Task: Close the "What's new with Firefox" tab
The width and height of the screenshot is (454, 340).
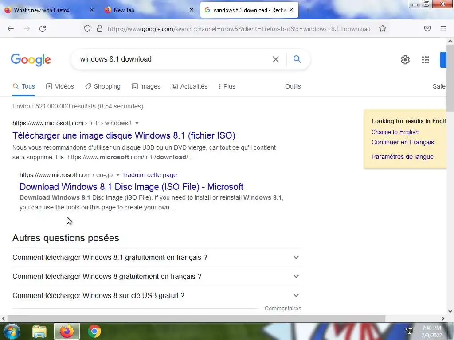Action: click(x=91, y=10)
